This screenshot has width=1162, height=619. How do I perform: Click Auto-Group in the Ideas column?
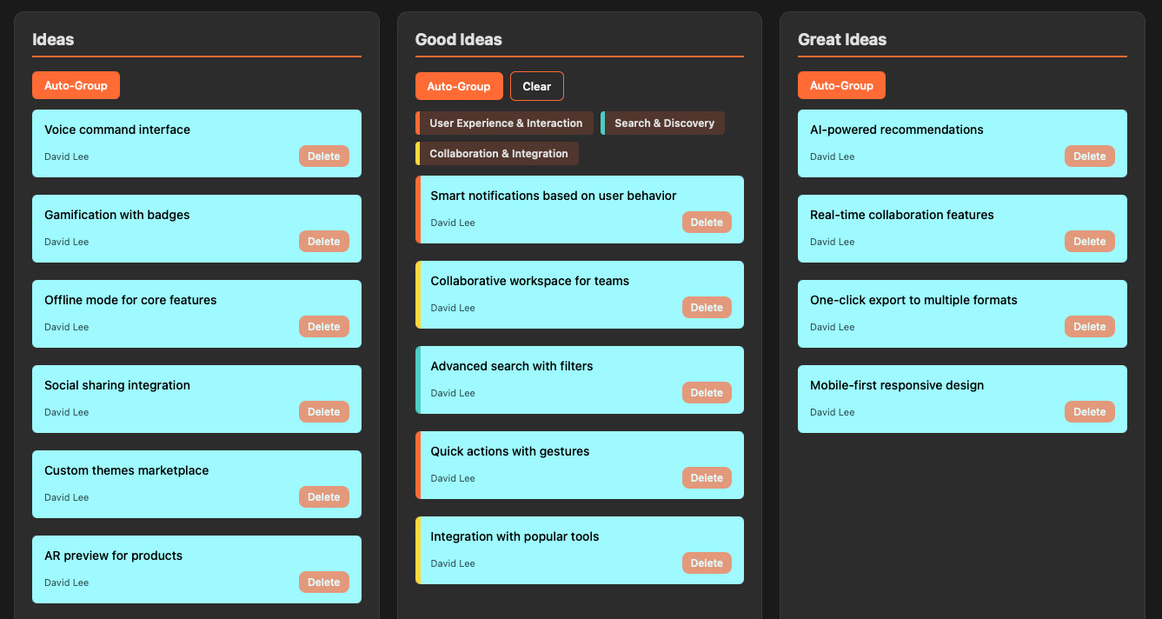point(76,85)
